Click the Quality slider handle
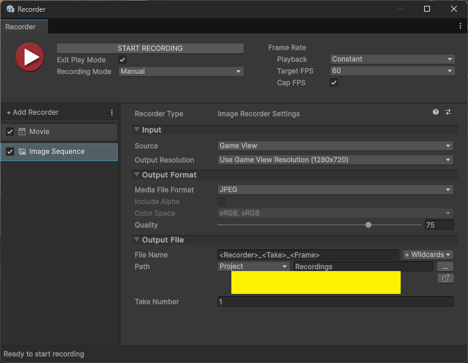 click(368, 225)
